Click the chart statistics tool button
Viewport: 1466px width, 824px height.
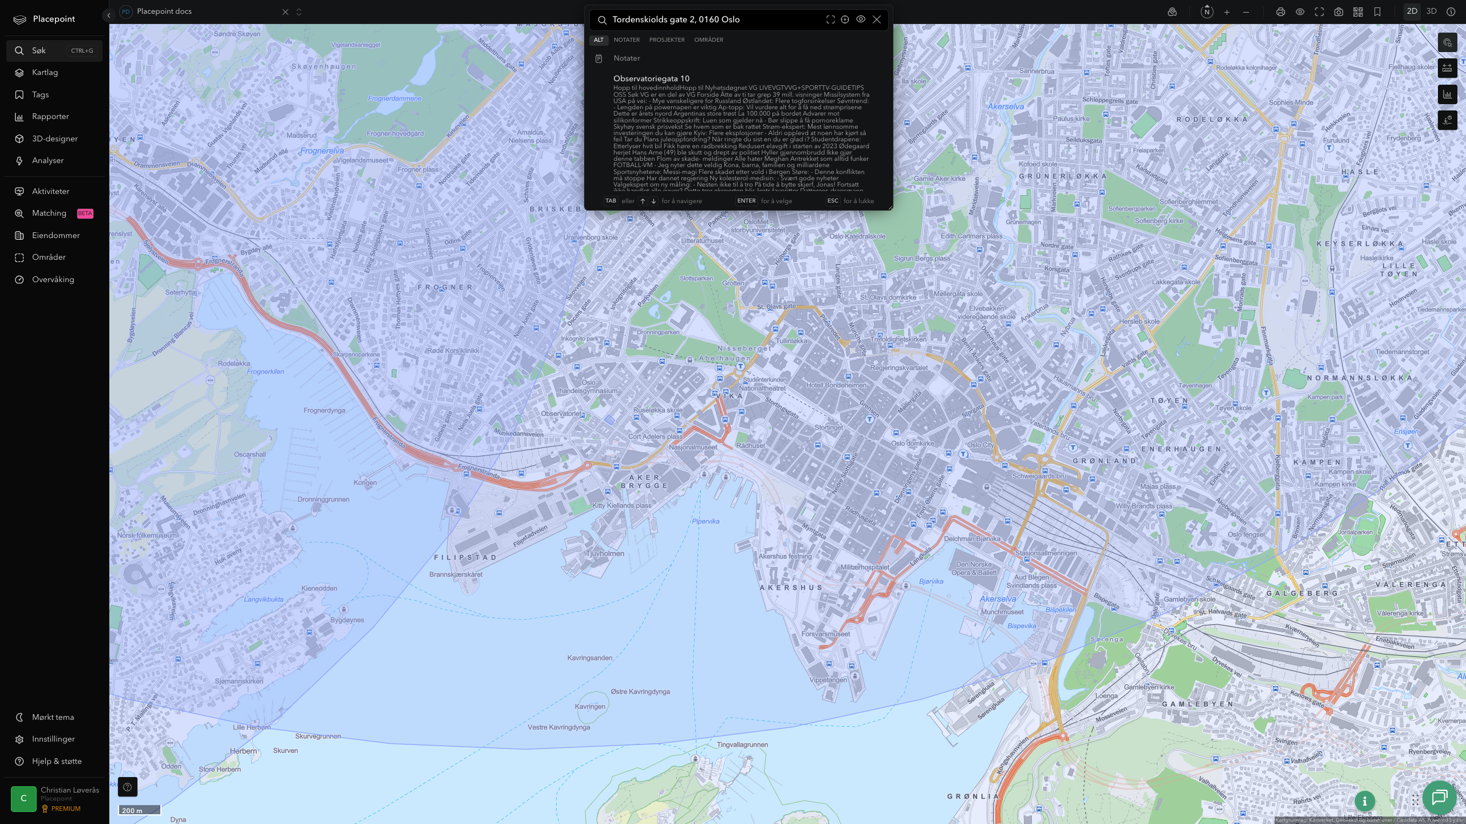point(1448,94)
